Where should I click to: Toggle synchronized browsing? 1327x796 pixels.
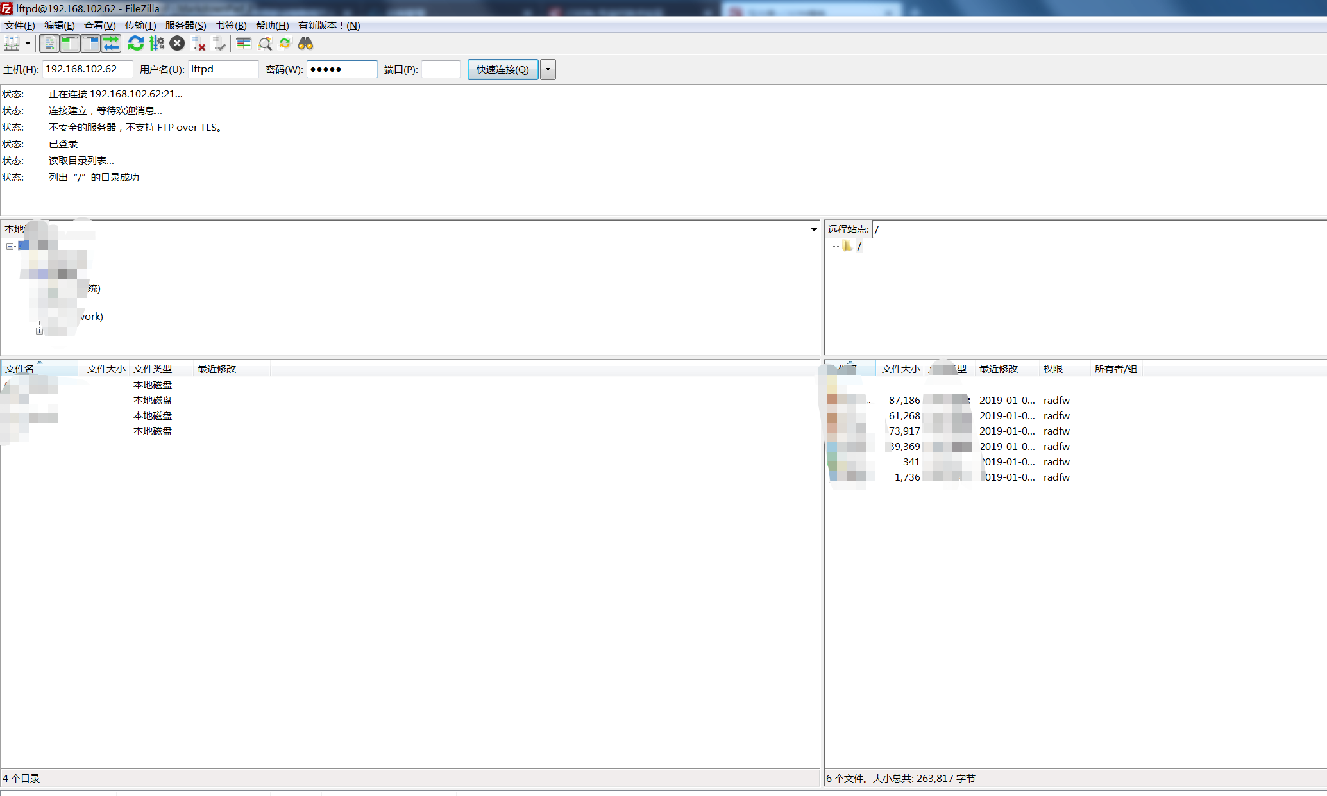click(285, 44)
